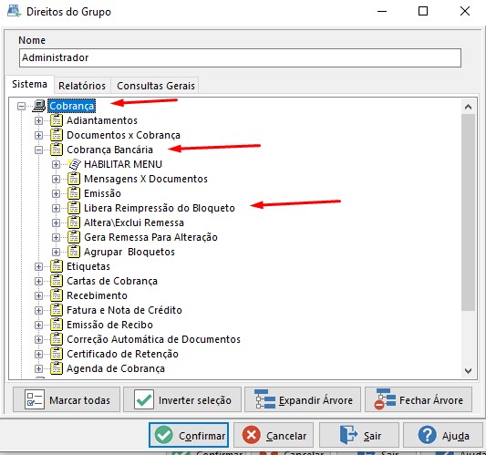This screenshot has height=455, width=486.
Task: Expand the Adiantamentos node
Action: click(x=38, y=120)
